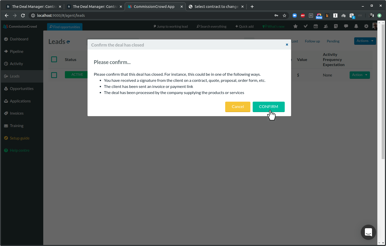
Task: Open the settings gear icon
Action: tap(366, 26)
